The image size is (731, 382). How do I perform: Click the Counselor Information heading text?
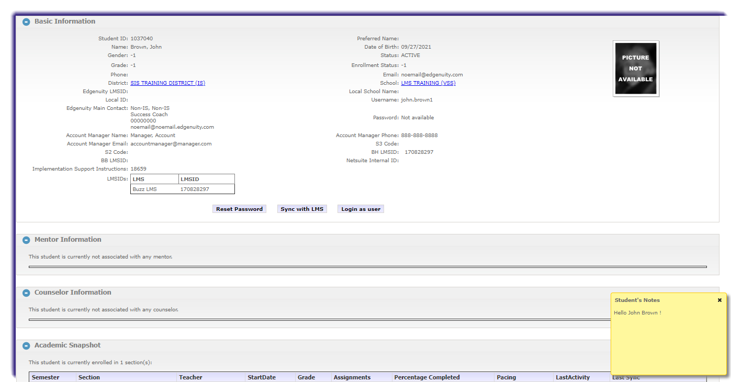coord(73,293)
